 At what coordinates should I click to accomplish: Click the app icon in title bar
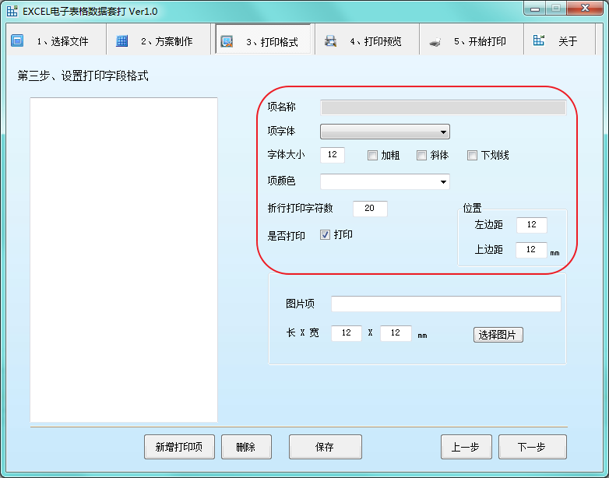(12, 11)
